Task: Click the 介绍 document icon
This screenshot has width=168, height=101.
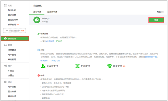Action: click(x=39, y=50)
